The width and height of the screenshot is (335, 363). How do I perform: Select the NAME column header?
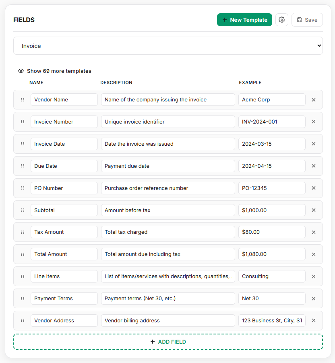tap(37, 82)
